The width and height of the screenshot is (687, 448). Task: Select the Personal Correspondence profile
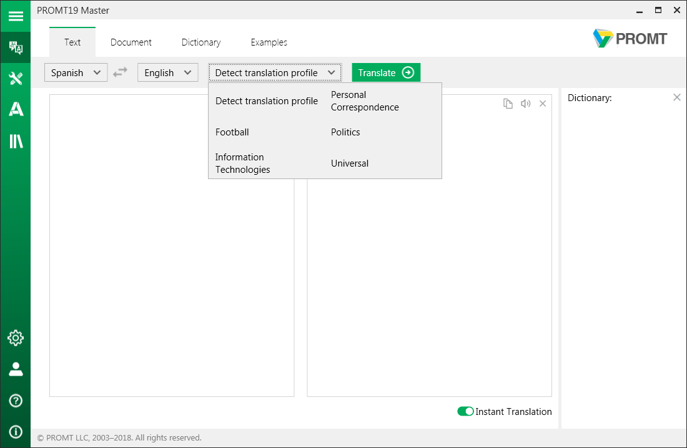click(x=365, y=100)
